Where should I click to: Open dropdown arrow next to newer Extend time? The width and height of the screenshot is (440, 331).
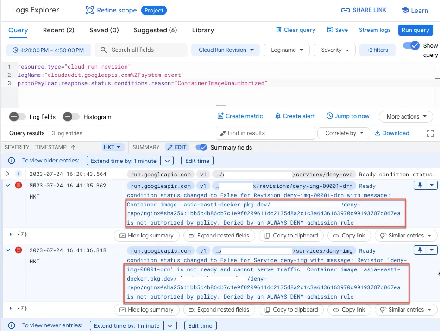point(170,325)
